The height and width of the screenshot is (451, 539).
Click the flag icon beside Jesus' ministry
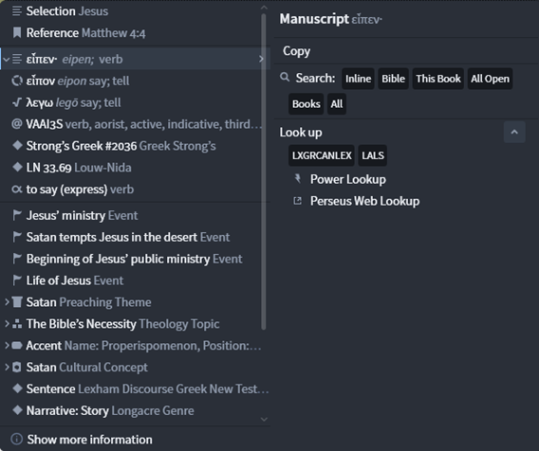click(x=16, y=215)
